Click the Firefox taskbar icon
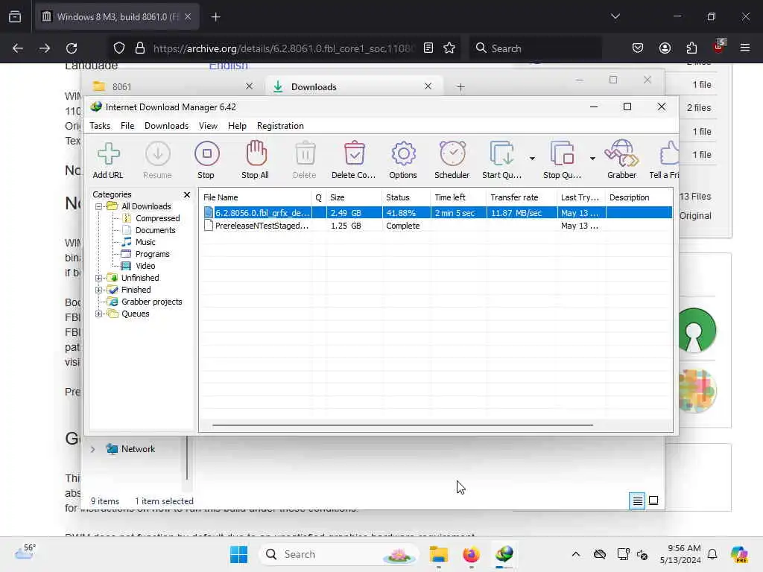763x572 pixels. pyautogui.click(x=471, y=554)
